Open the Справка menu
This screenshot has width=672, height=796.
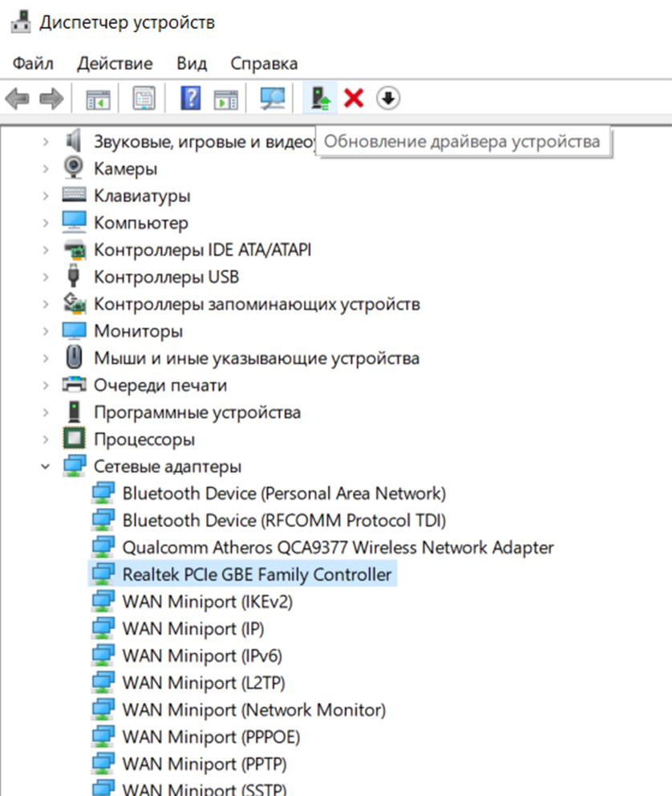[264, 63]
